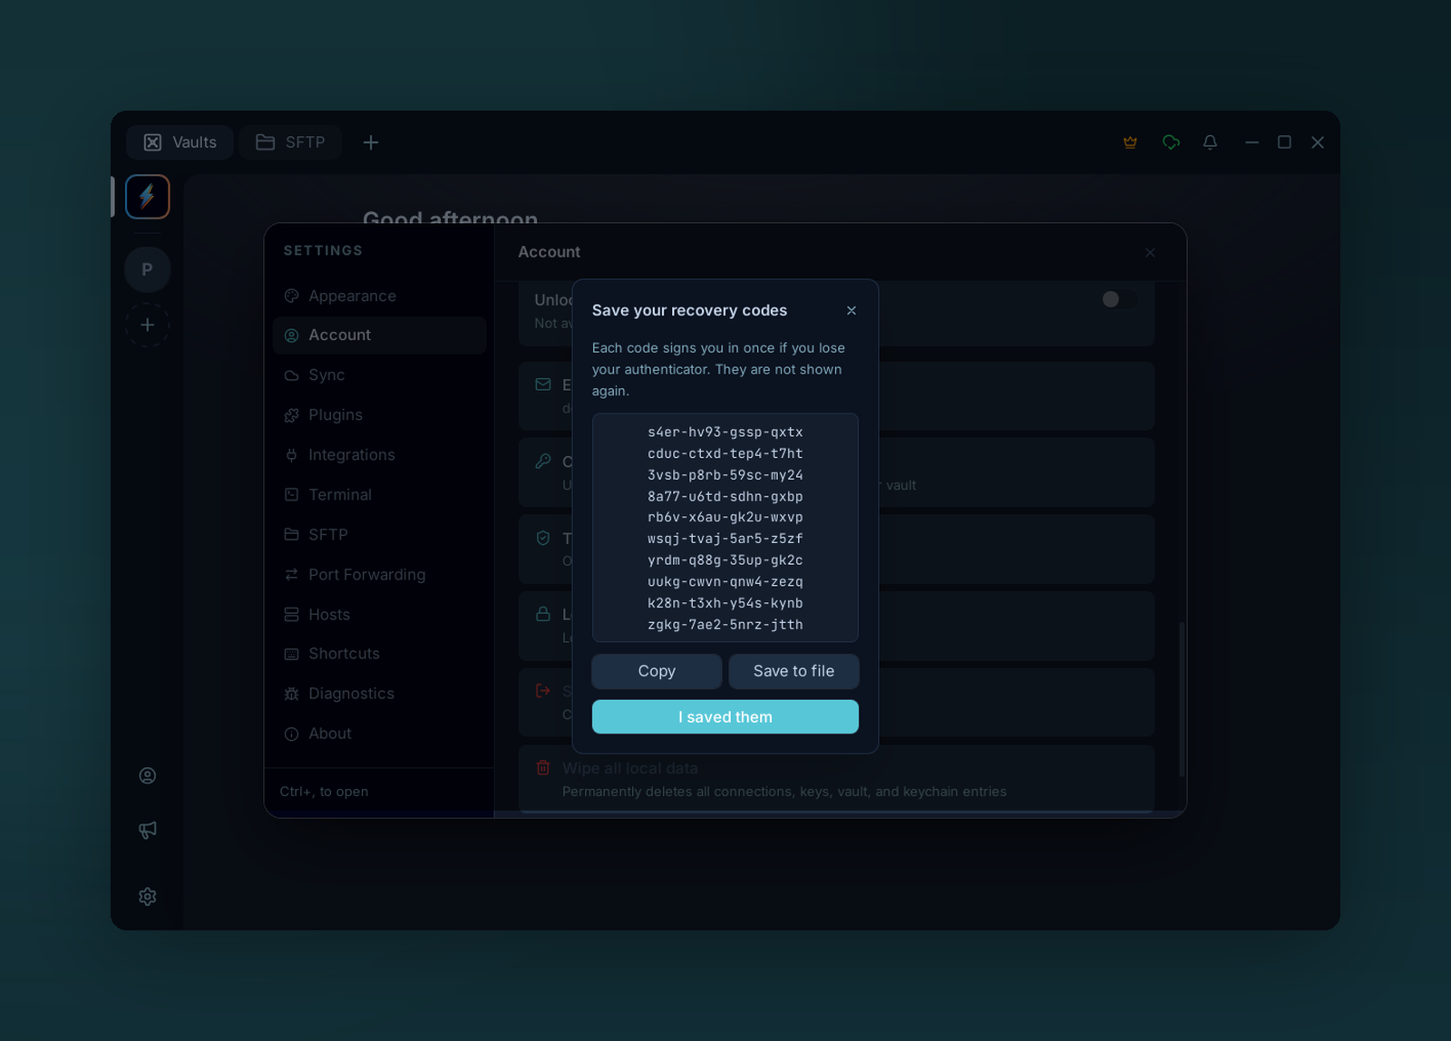The image size is (1451, 1041).
Task: Select the P workspace avatar
Action: [x=148, y=269]
